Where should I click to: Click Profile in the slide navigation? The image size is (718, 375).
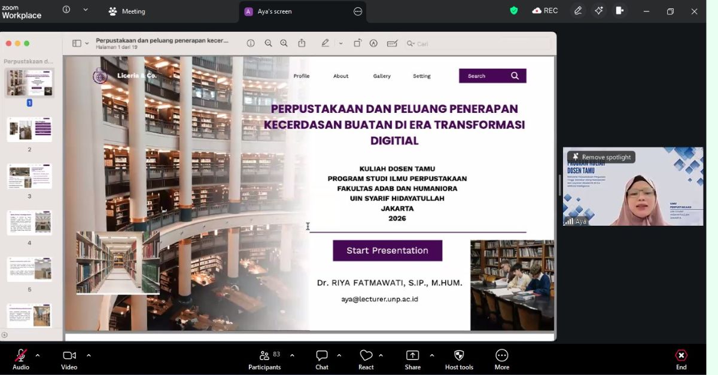click(x=302, y=76)
